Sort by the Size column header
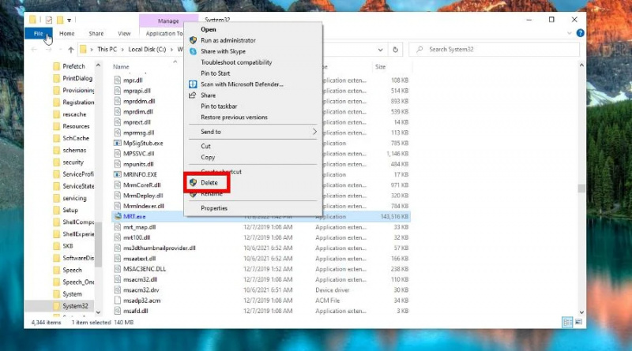The width and height of the screenshot is (632, 351). (x=380, y=67)
